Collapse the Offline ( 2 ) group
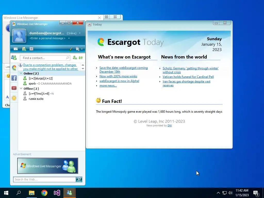This screenshot has height=198, width=264. coord(21,88)
